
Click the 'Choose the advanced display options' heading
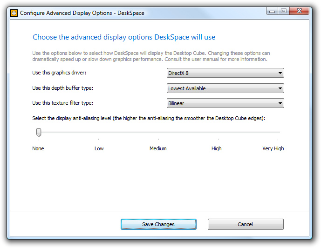click(x=124, y=37)
